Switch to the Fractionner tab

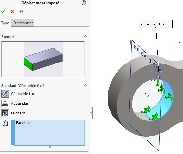pos(23,23)
